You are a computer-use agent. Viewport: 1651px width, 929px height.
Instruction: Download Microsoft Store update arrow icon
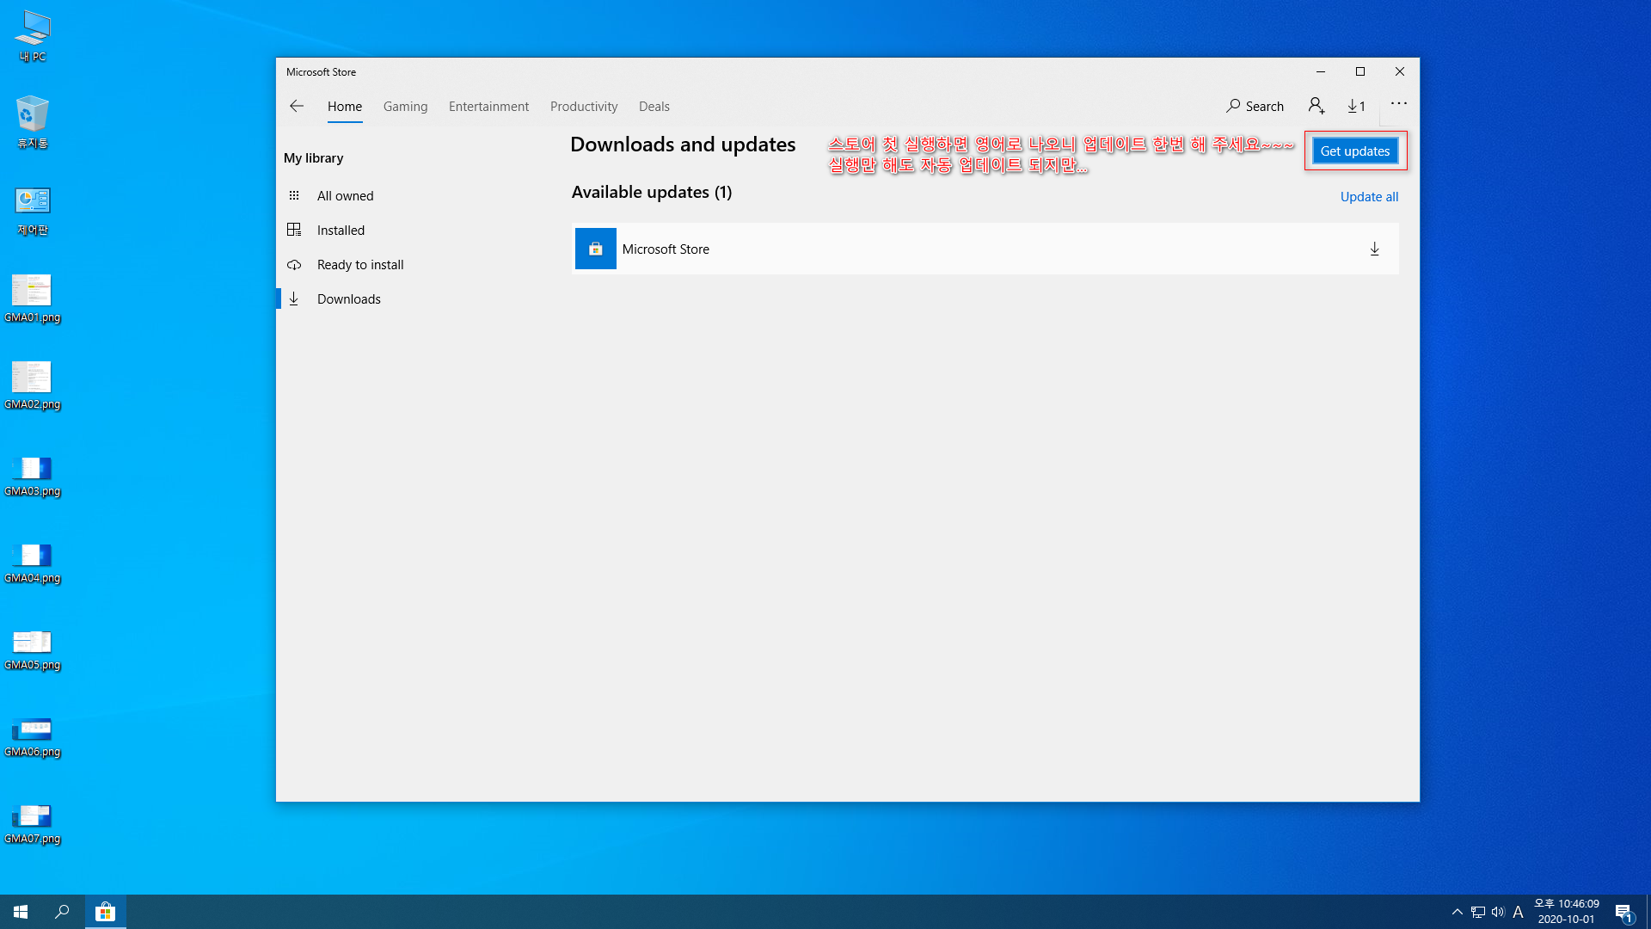coord(1374,249)
